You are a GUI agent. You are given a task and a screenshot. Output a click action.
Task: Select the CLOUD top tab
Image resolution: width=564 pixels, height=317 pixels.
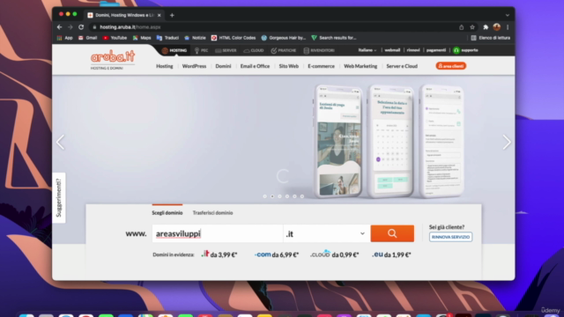254,50
